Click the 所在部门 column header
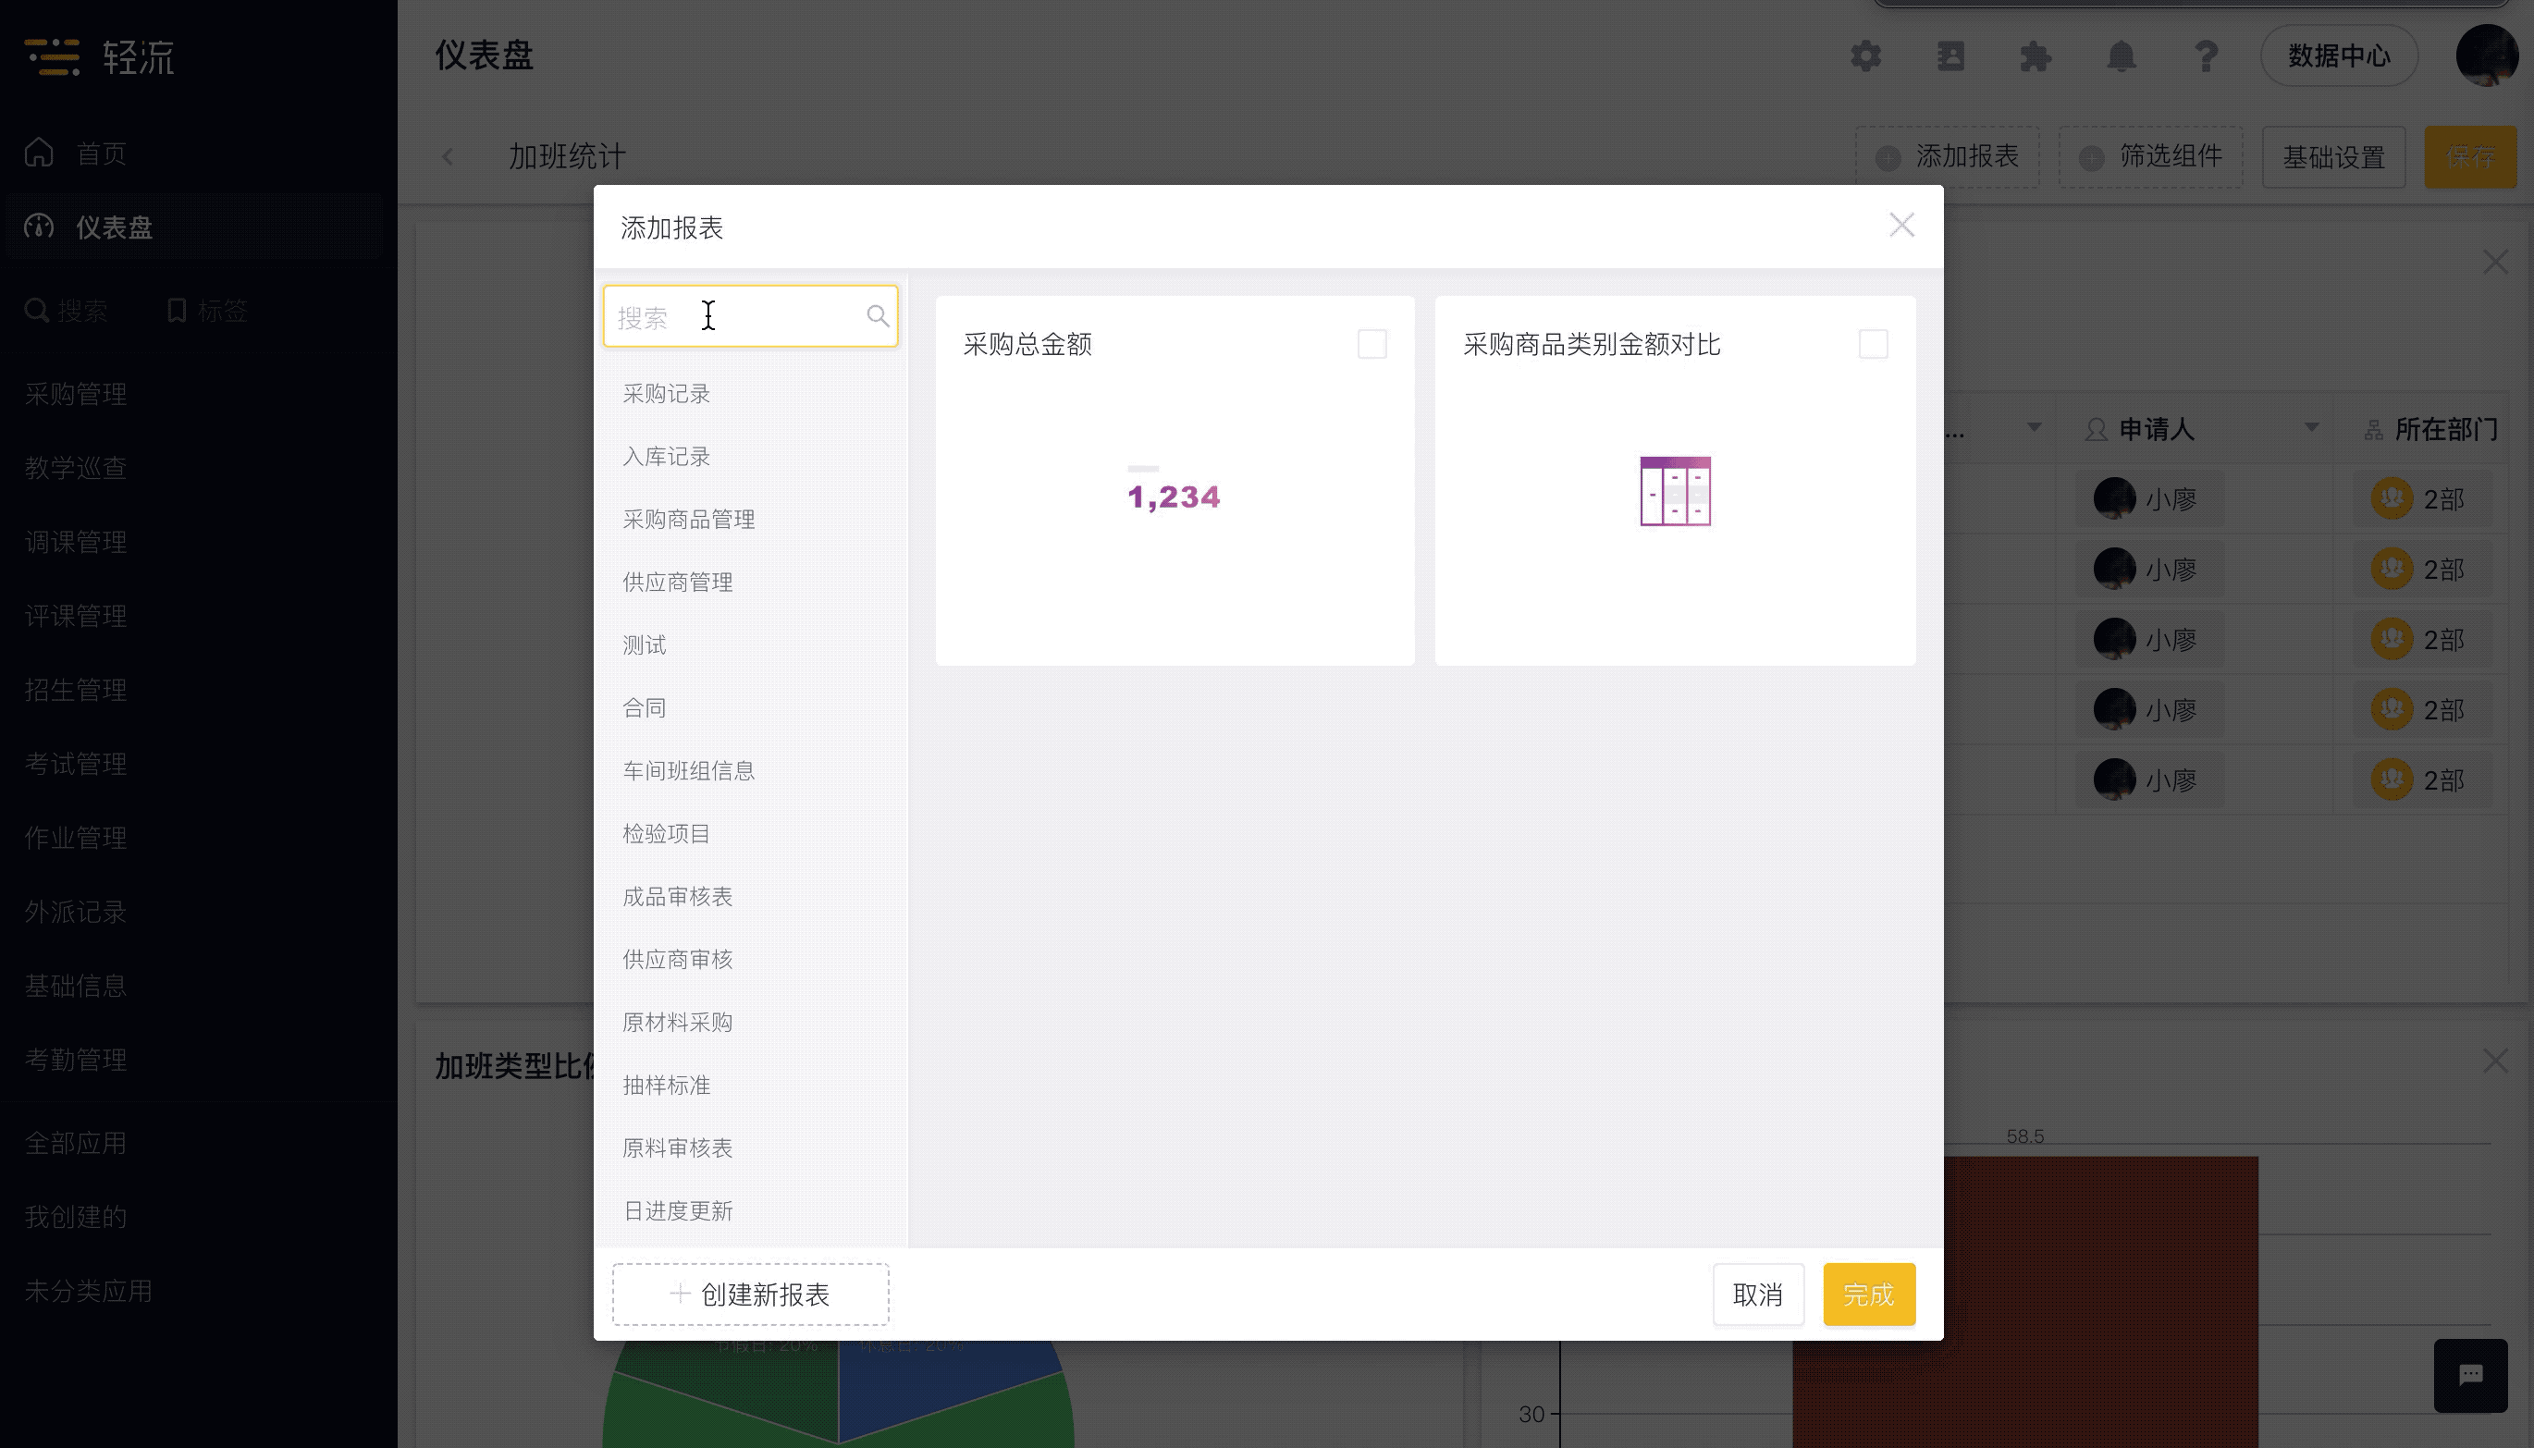Viewport: 2534px width, 1448px height. click(x=2445, y=430)
